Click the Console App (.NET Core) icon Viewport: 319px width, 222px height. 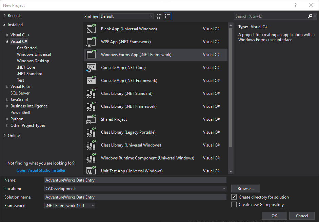pyautogui.click(x=91, y=68)
